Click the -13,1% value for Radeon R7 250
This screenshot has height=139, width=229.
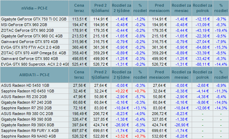click(x=140, y=108)
